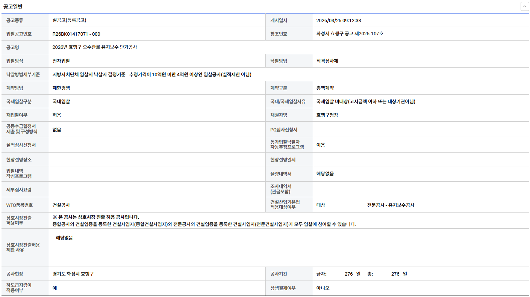The image size is (530, 297).
Task: Click the 물량내역서 value 해당없음
Action: pyautogui.click(x=325, y=174)
